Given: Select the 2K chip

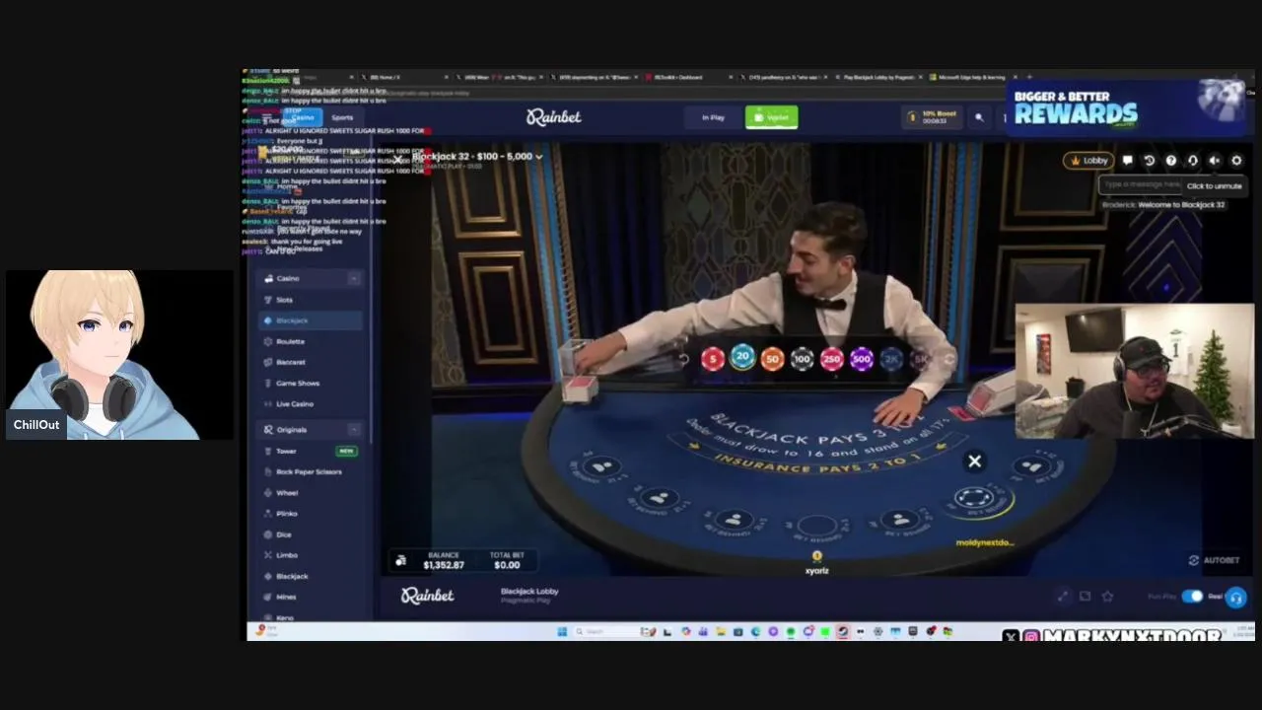Looking at the screenshot, I should click(x=891, y=360).
